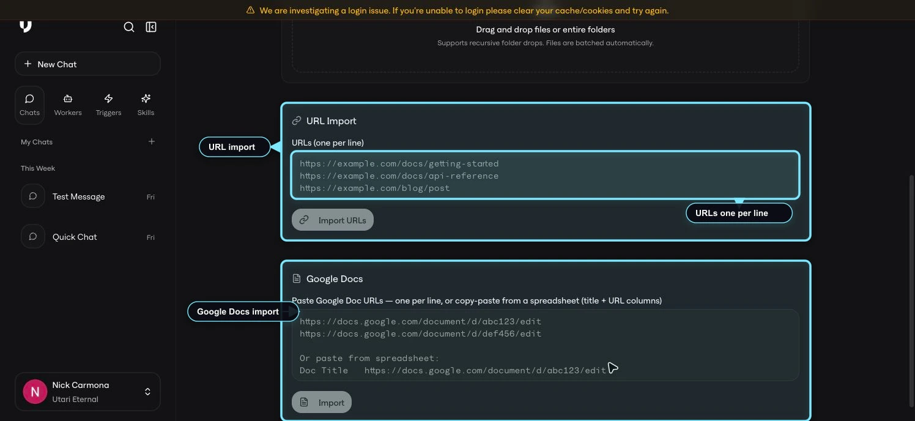
Task: Click the "My Chats" heading
Action: (37, 142)
